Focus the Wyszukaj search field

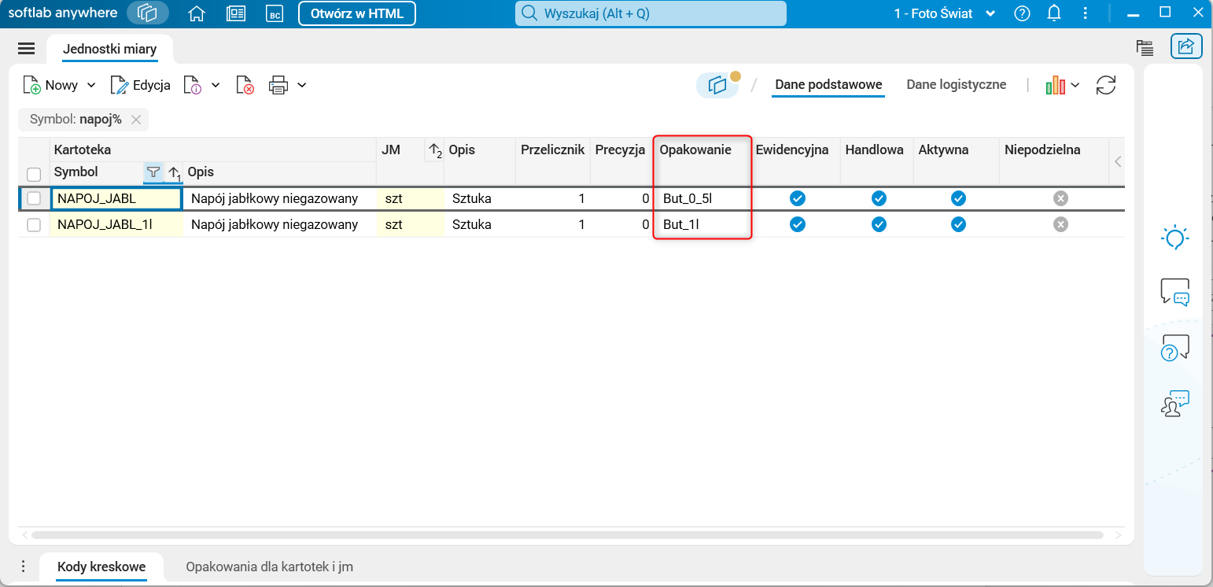click(651, 13)
